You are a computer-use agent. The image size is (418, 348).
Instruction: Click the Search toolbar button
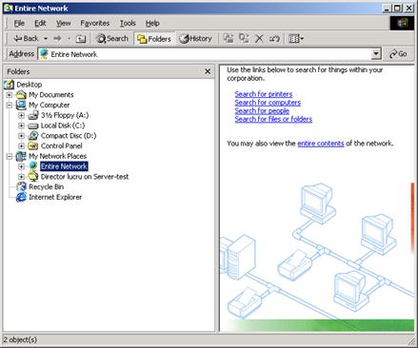click(112, 39)
